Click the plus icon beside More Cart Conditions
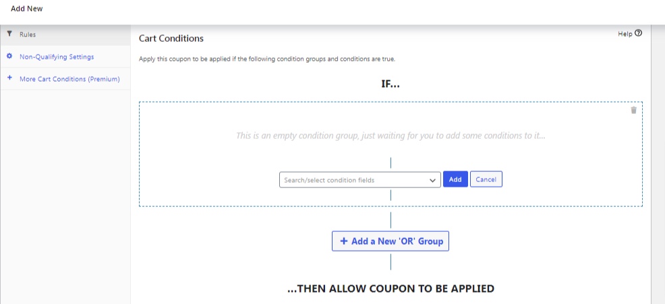The width and height of the screenshot is (665, 304). click(x=9, y=78)
